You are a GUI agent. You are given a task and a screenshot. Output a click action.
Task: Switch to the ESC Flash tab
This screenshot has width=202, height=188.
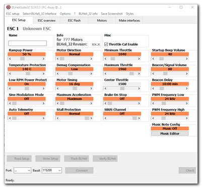click(74, 20)
